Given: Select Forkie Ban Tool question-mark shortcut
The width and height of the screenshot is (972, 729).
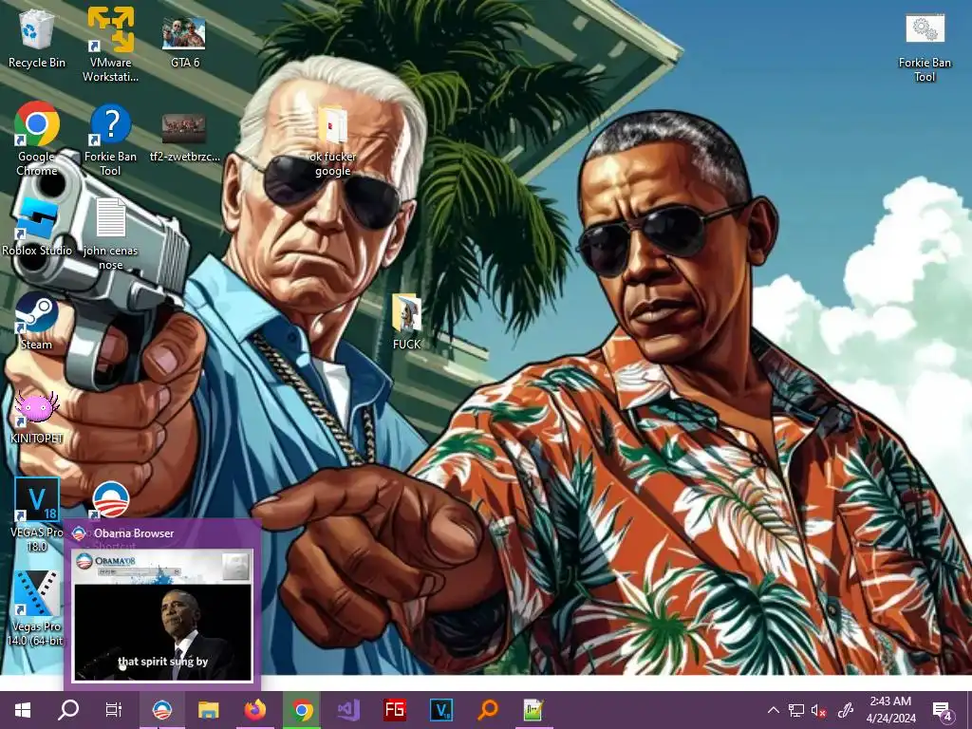Looking at the screenshot, I should (110, 139).
